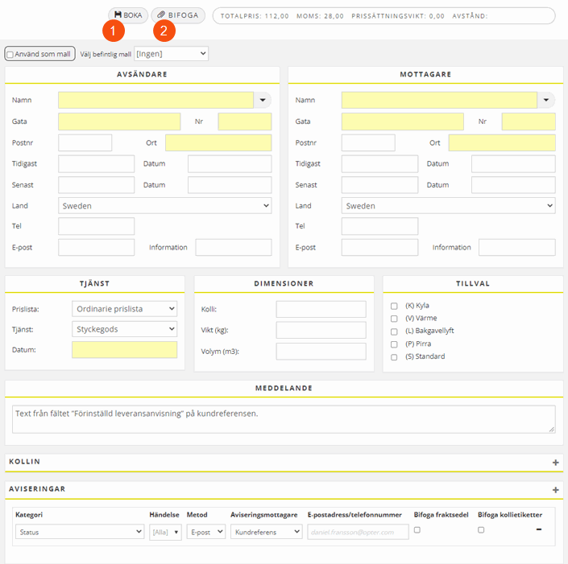Open the Prislista dropdown
This screenshot has width=568, height=564.
coord(124,309)
